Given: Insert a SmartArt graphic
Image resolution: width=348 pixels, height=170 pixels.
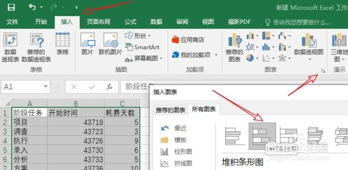Looking at the screenshot, I should (142, 47).
